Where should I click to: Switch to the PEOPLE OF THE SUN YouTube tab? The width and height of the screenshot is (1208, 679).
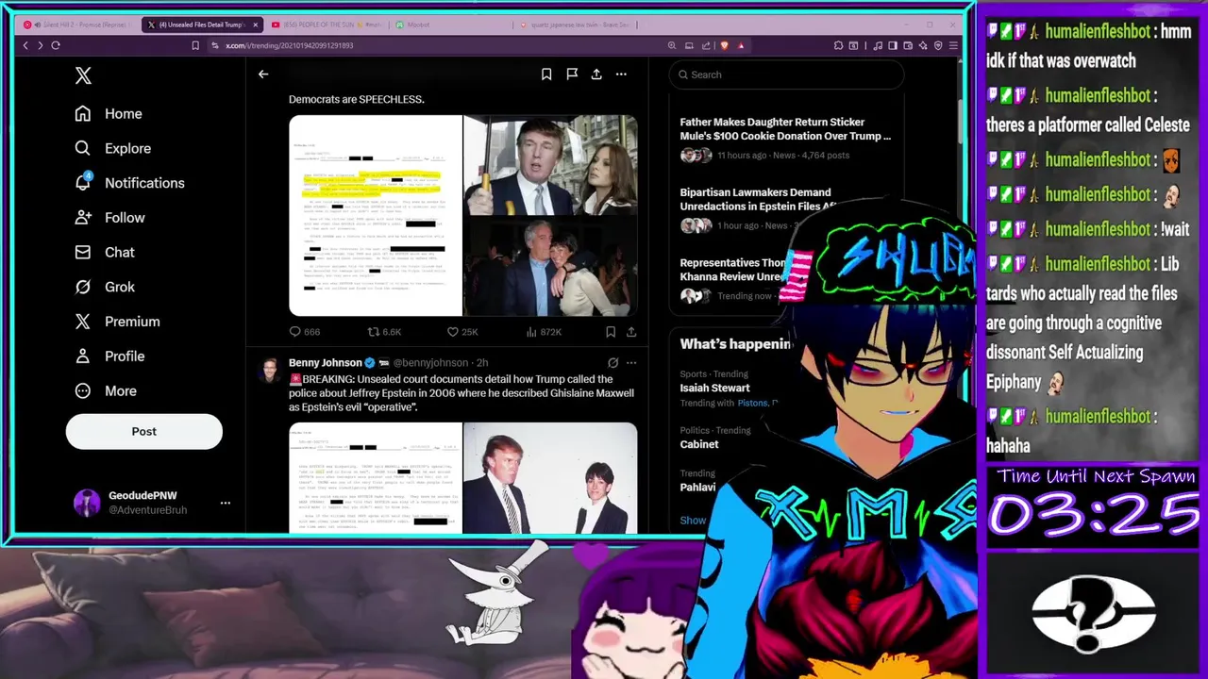tap(324, 25)
